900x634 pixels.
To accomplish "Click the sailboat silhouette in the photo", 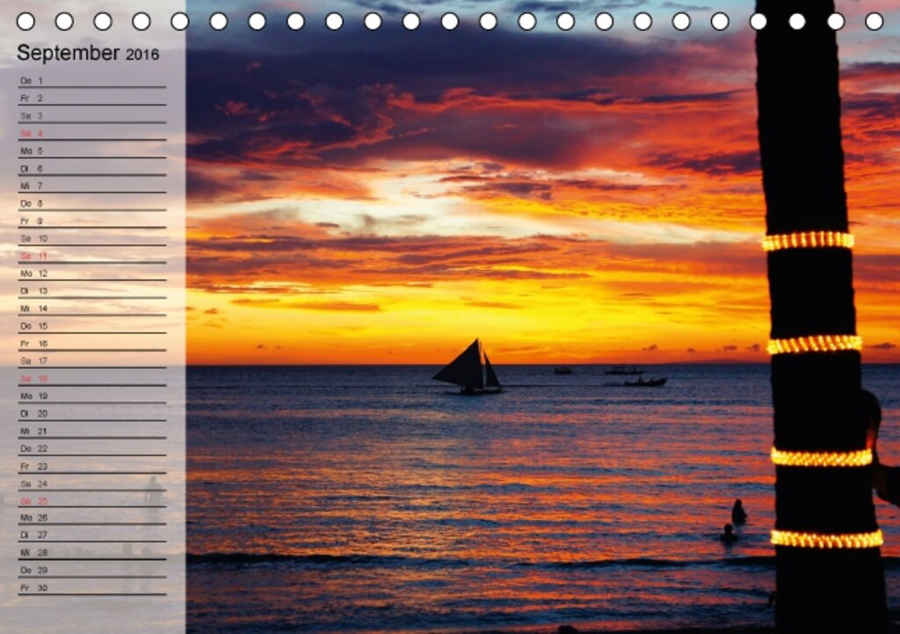I will click(468, 367).
